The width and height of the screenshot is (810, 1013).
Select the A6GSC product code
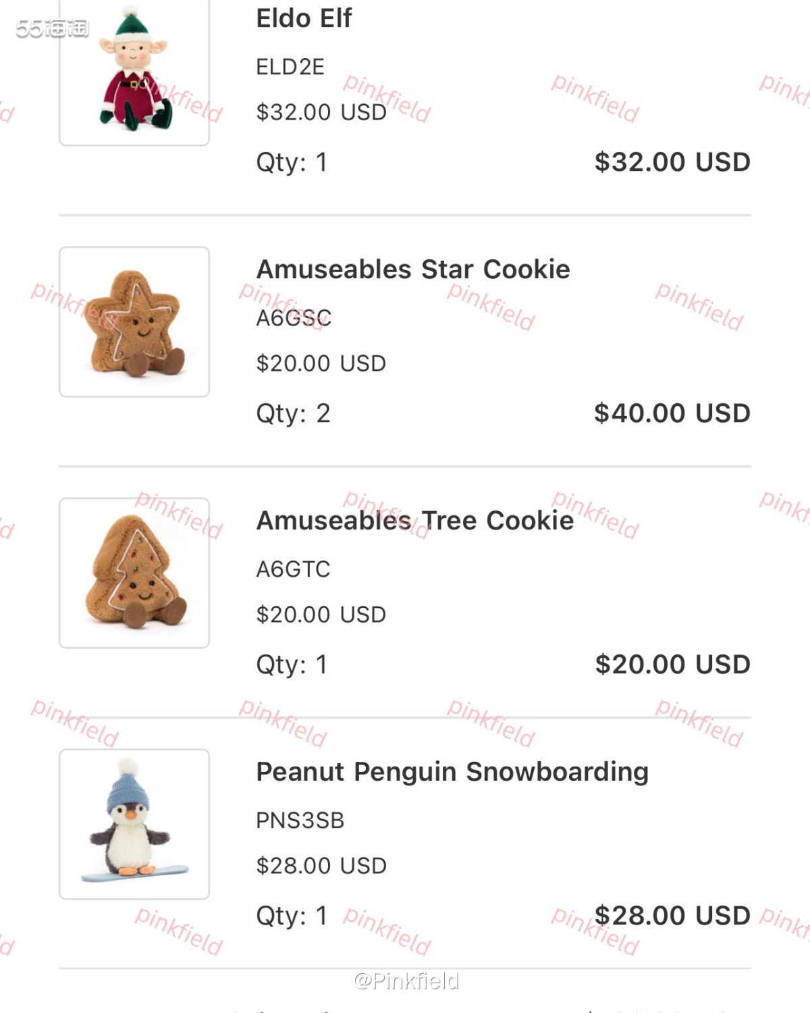[x=294, y=318]
